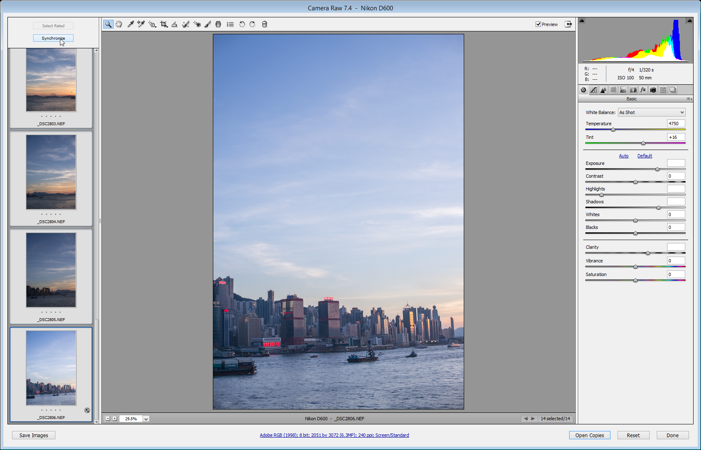
Task: Click the zoom in plus button
Action: [114, 419]
